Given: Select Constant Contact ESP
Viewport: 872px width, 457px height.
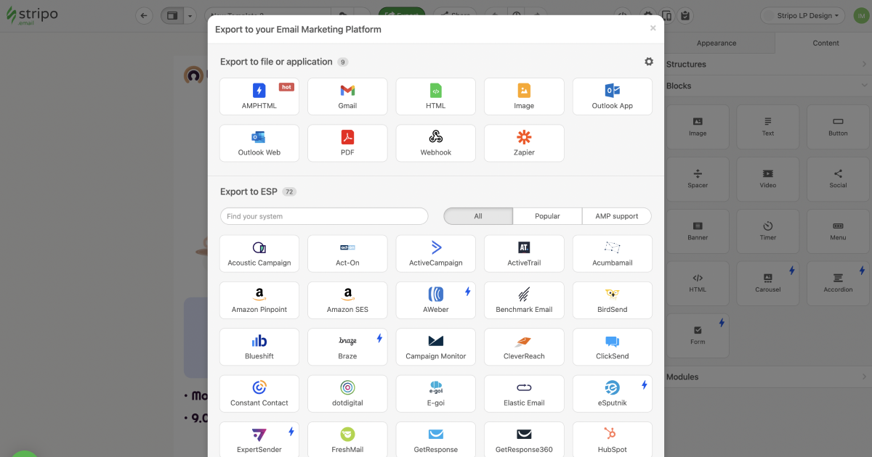Looking at the screenshot, I should 259,394.
